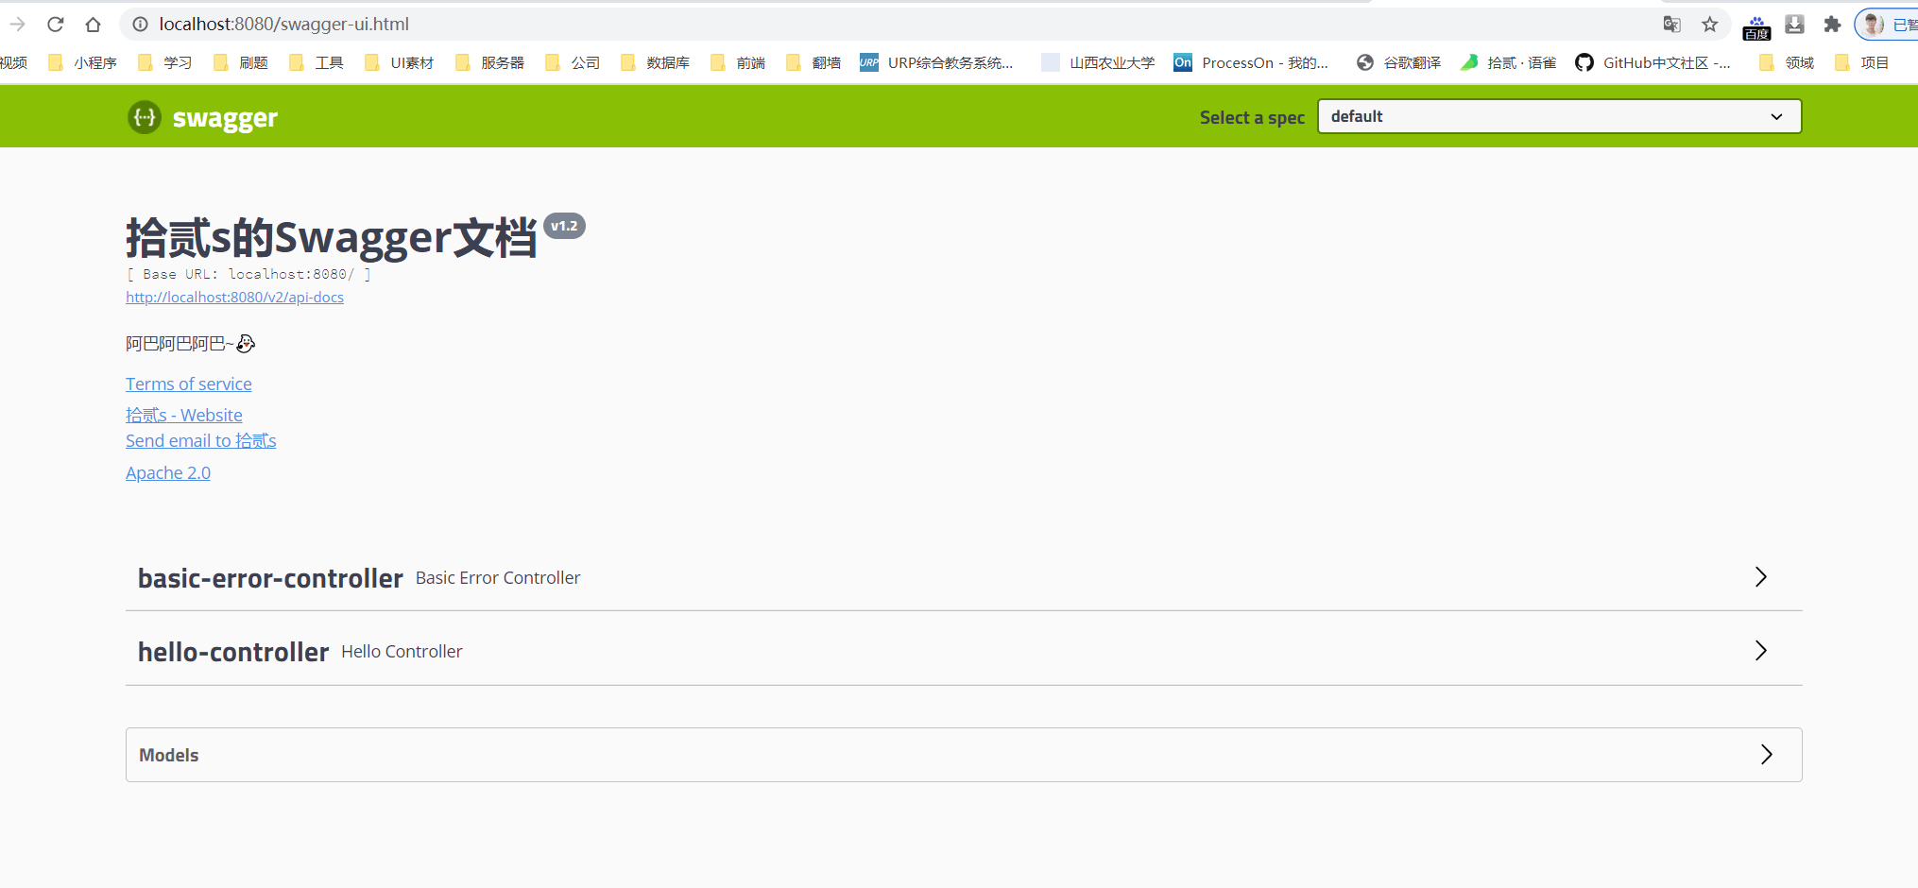This screenshot has height=888, width=1918.
Task: Open the 领域 bookmark folder
Action: pos(1787,62)
